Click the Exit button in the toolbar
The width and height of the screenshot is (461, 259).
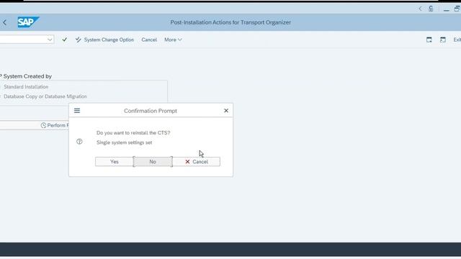click(457, 40)
